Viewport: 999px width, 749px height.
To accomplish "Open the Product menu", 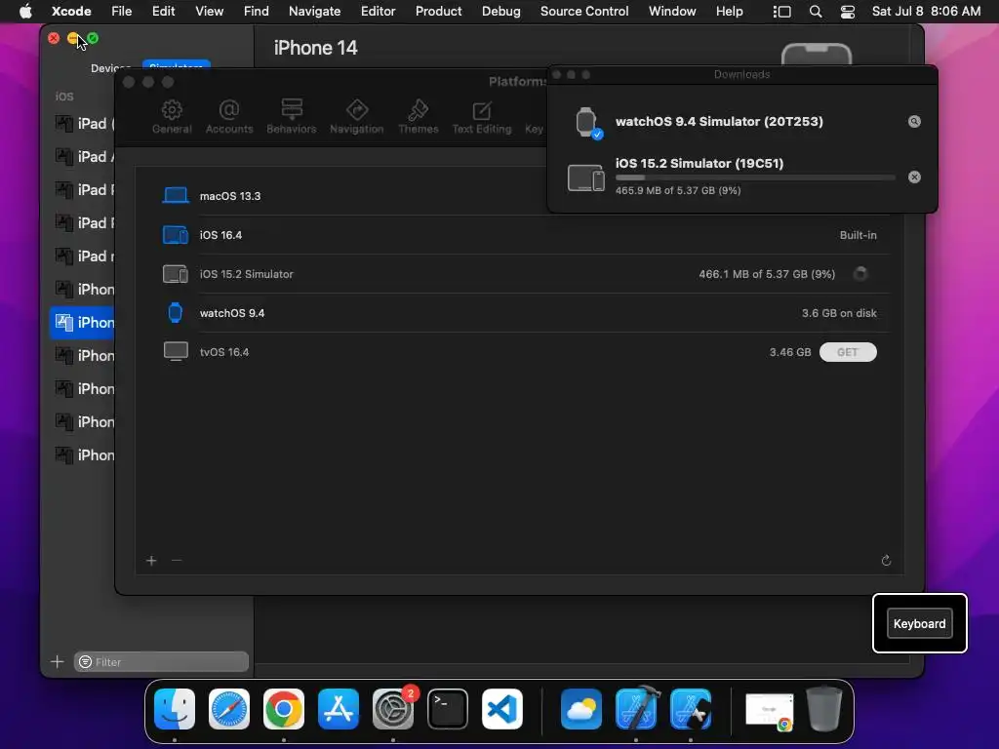I will point(438,11).
